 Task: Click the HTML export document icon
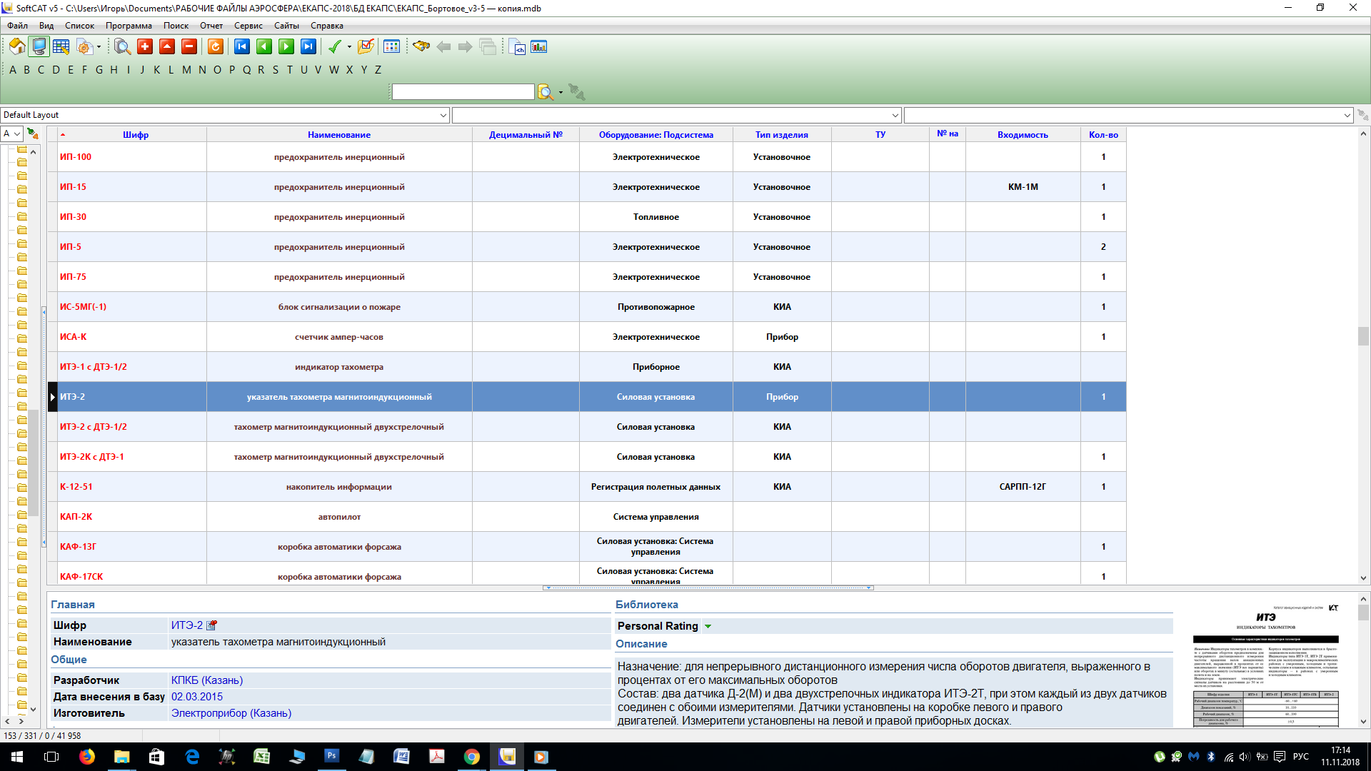pos(517,47)
